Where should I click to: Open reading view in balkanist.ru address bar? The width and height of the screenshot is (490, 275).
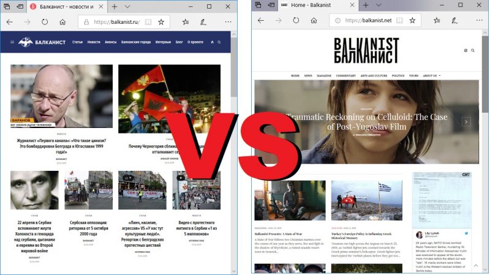point(148,22)
